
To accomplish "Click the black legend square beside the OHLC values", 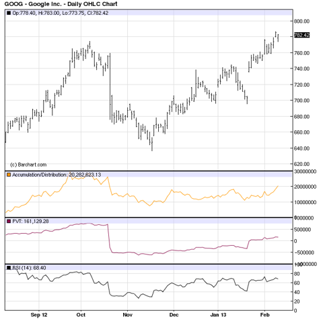I will coord(9,13).
